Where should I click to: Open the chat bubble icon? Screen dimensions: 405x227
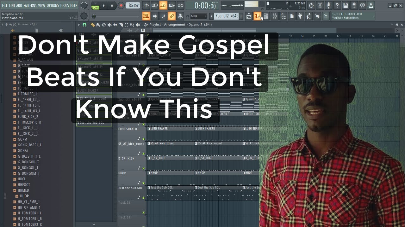(x=363, y=5)
